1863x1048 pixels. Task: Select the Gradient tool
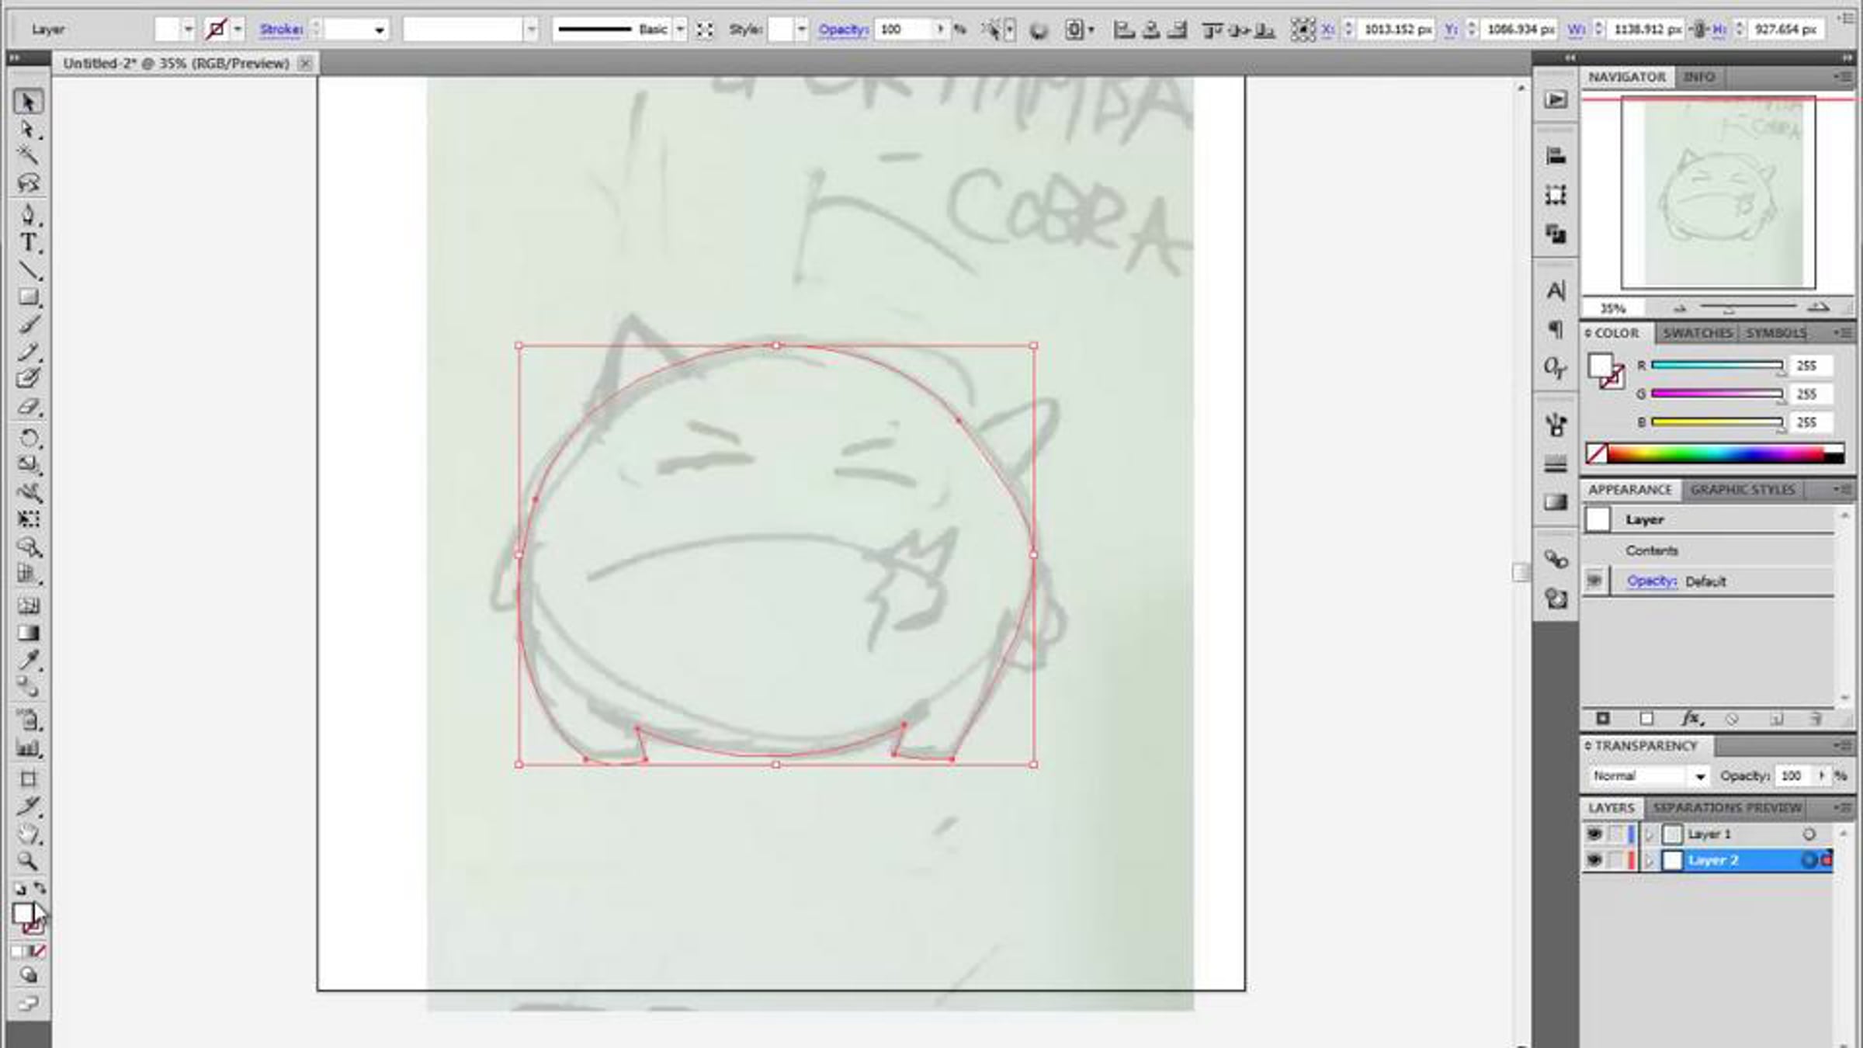[28, 633]
